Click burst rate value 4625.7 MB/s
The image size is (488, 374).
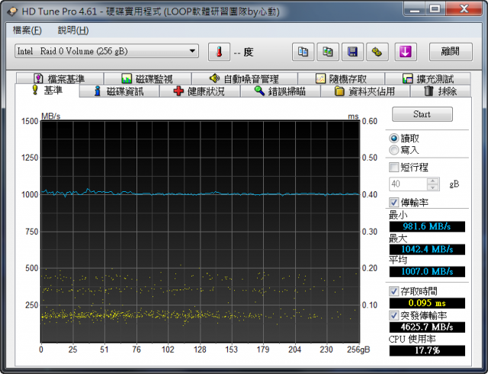(427, 327)
